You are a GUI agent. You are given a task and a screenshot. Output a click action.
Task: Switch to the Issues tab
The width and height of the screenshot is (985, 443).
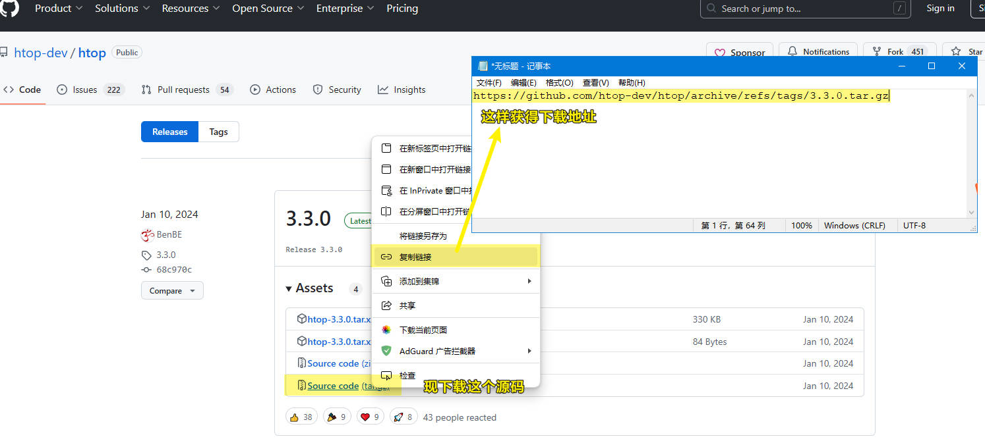coord(90,90)
